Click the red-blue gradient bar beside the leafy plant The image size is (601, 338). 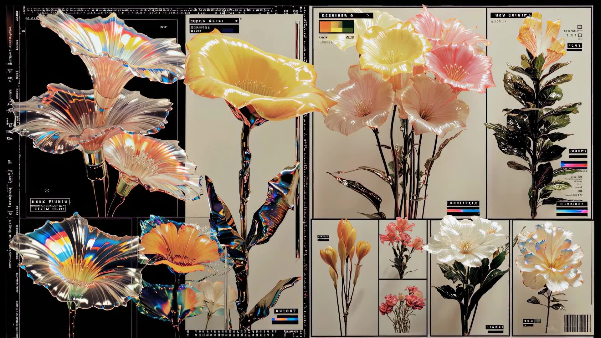pos(574,165)
